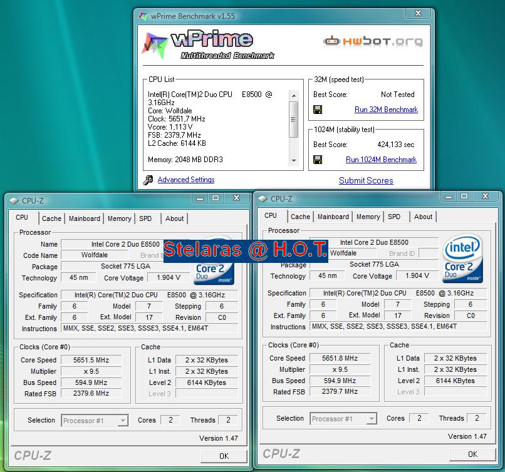Click the right CPU-Z title bar icon
Viewport: 505px width, 472px height.
263,199
